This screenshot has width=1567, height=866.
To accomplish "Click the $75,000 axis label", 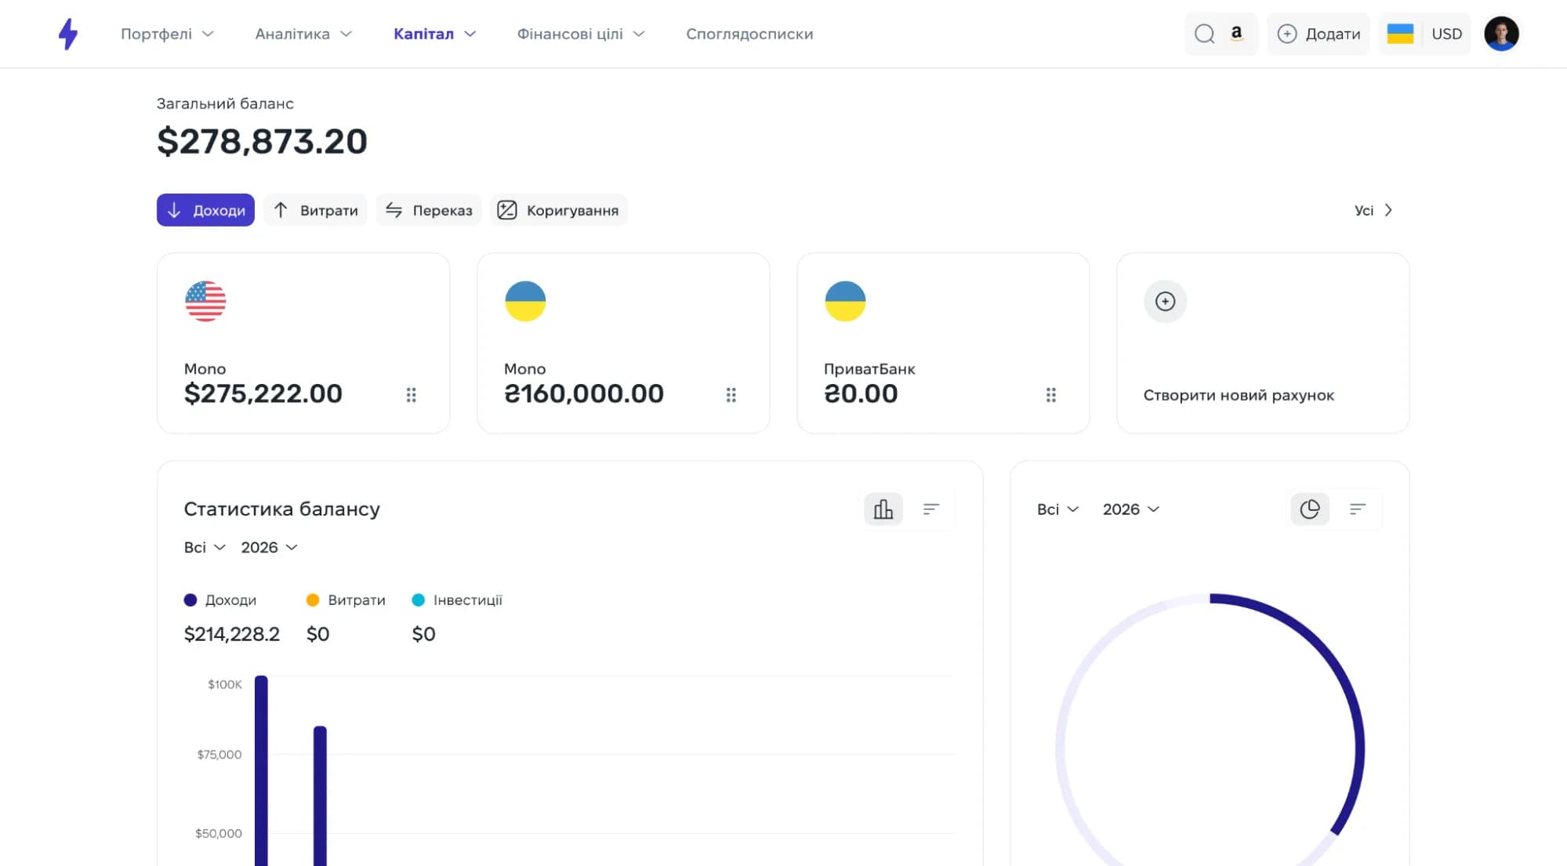I will pyautogui.click(x=219, y=755).
